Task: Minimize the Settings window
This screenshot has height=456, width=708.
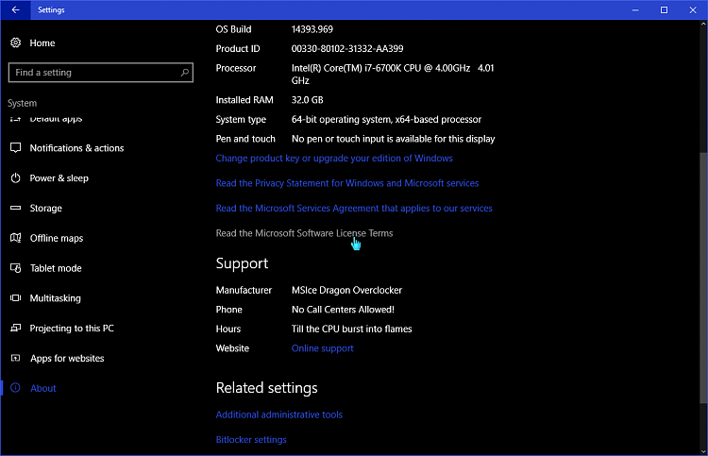Action: click(635, 9)
